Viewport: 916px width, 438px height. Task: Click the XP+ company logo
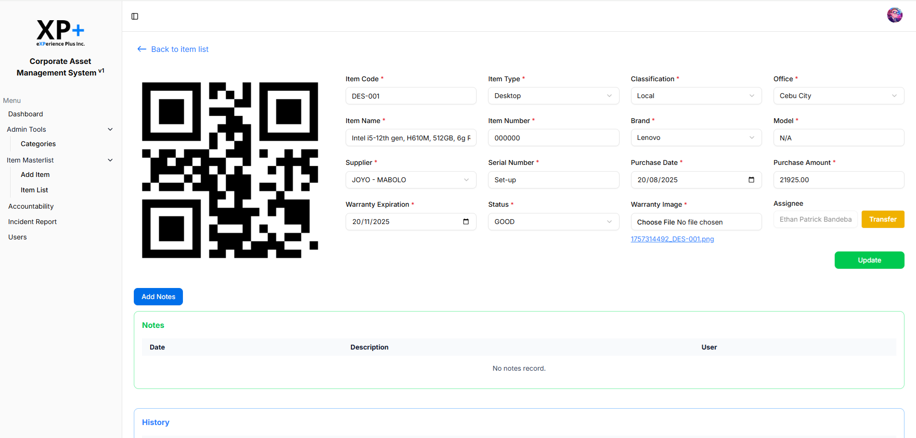(61, 33)
